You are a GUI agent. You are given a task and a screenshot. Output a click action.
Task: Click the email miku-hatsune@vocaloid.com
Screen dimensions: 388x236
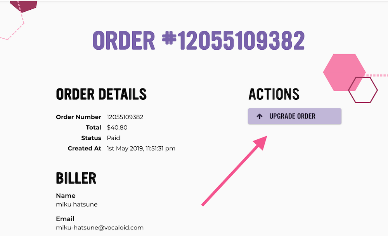tap(100, 227)
